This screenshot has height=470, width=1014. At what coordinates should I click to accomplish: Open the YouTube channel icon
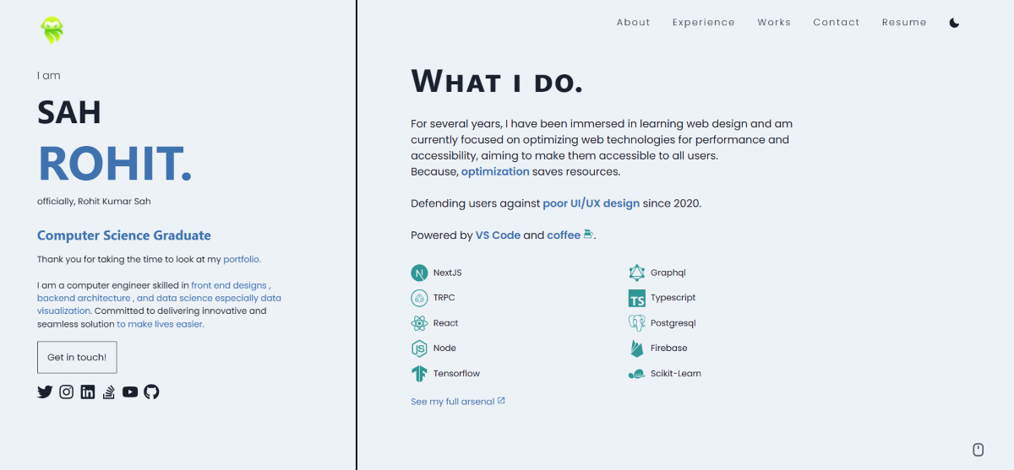[130, 392]
